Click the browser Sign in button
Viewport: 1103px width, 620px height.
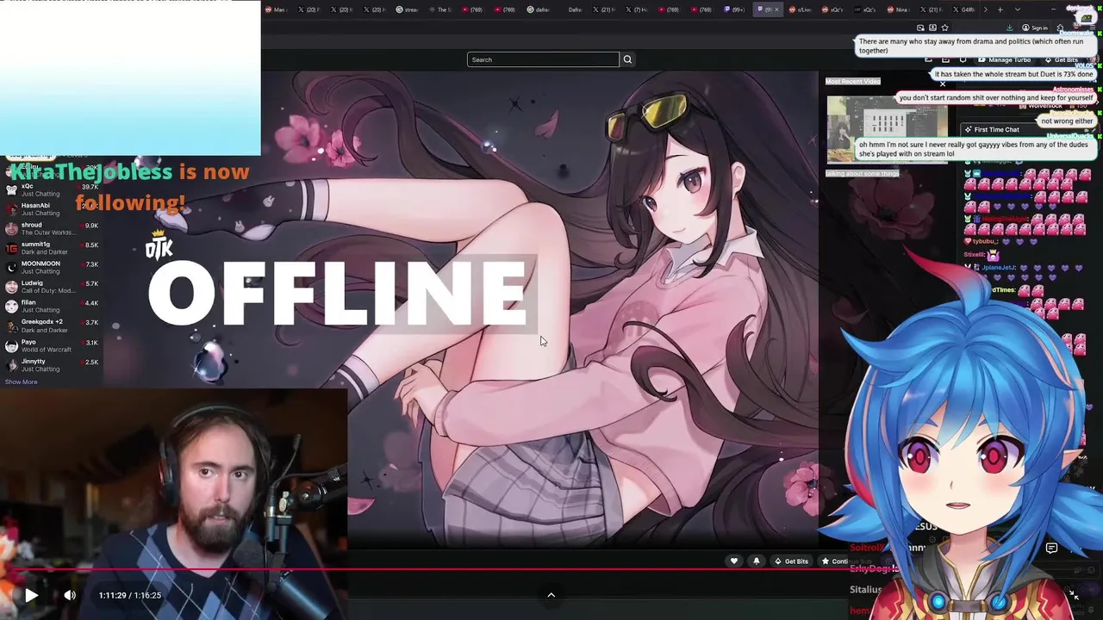[x=1035, y=28]
